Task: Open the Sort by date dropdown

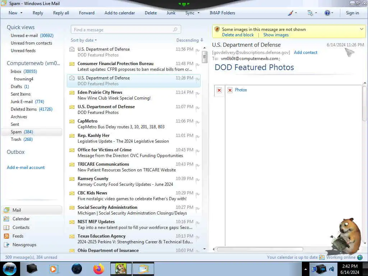Action: coord(84,40)
